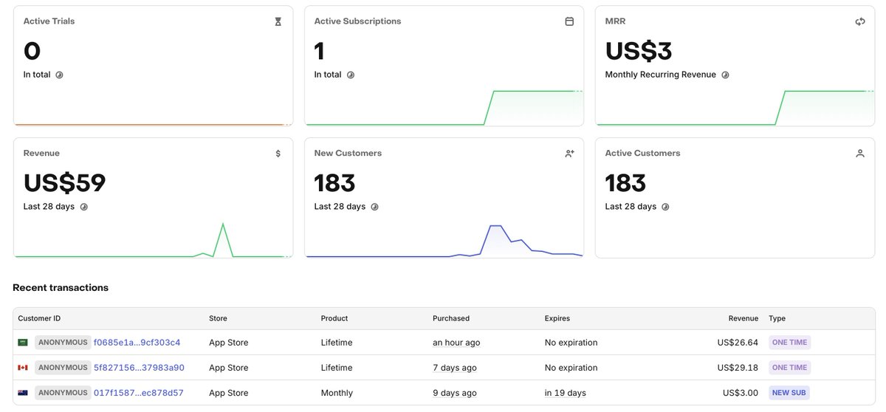
Task: Click 'an hour ago' purchase time
Action: (456, 343)
